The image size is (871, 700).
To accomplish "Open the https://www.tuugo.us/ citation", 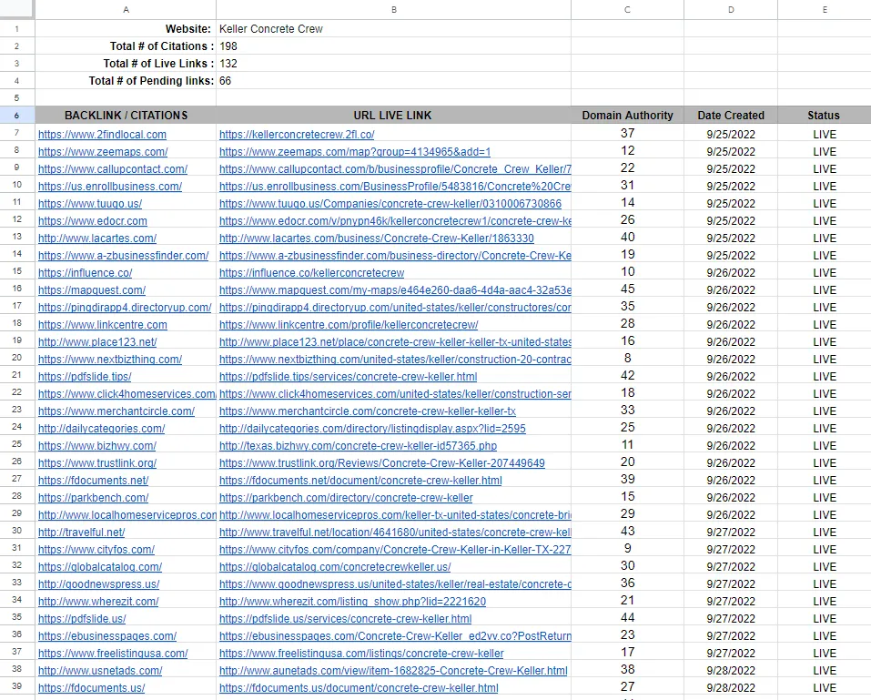I will (x=90, y=203).
